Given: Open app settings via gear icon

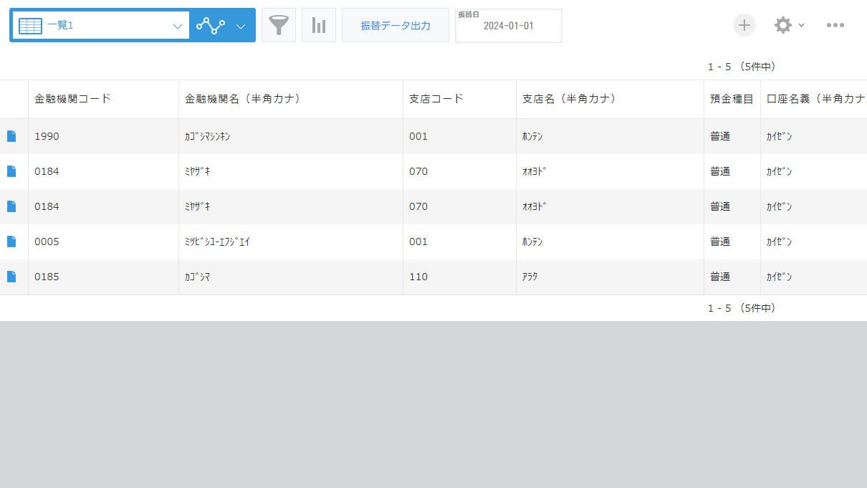Looking at the screenshot, I should 783,25.
